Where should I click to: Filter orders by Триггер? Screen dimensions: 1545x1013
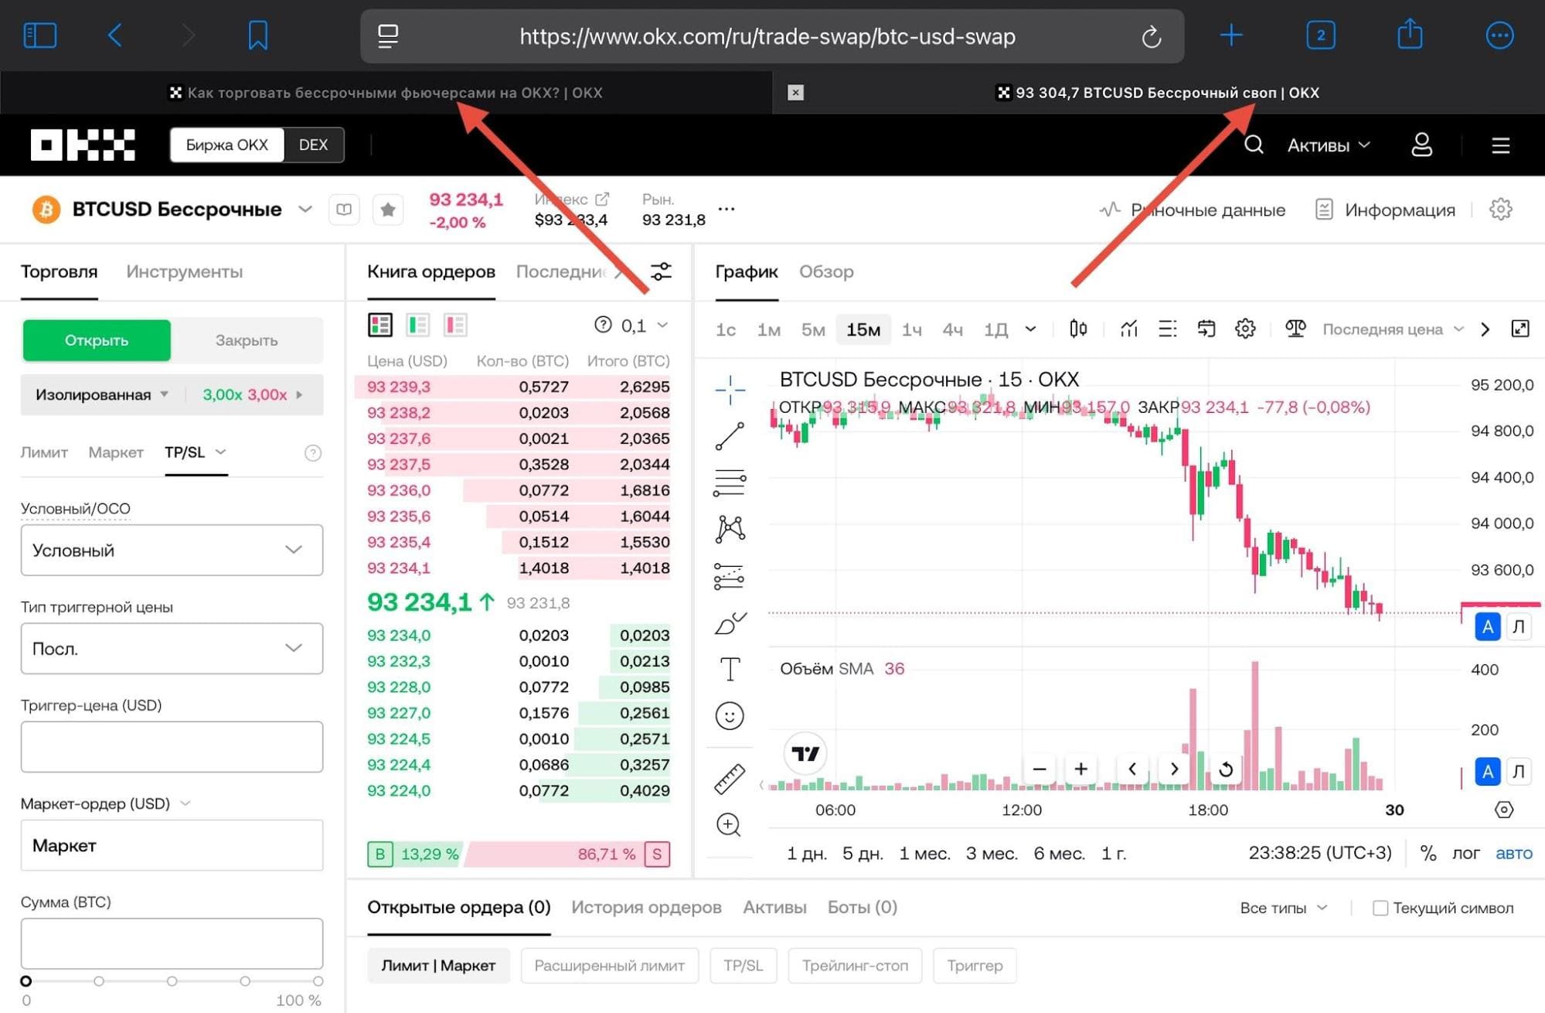tap(975, 965)
